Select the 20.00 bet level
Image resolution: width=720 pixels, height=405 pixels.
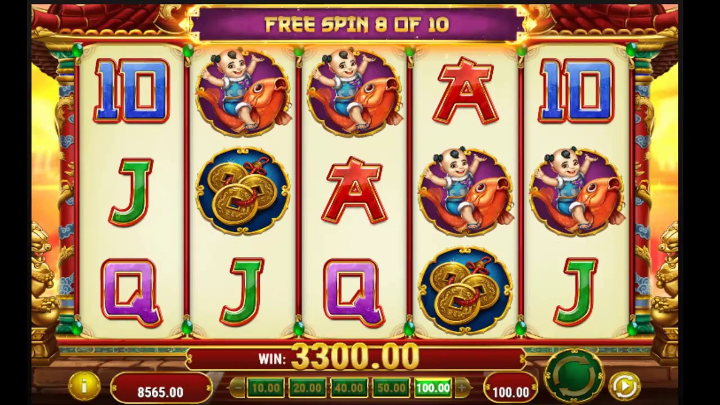[x=307, y=388]
